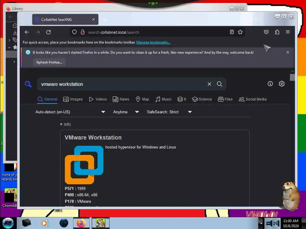Submit search with the magnifier button
This screenshot has height=229, width=306.
[220, 84]
